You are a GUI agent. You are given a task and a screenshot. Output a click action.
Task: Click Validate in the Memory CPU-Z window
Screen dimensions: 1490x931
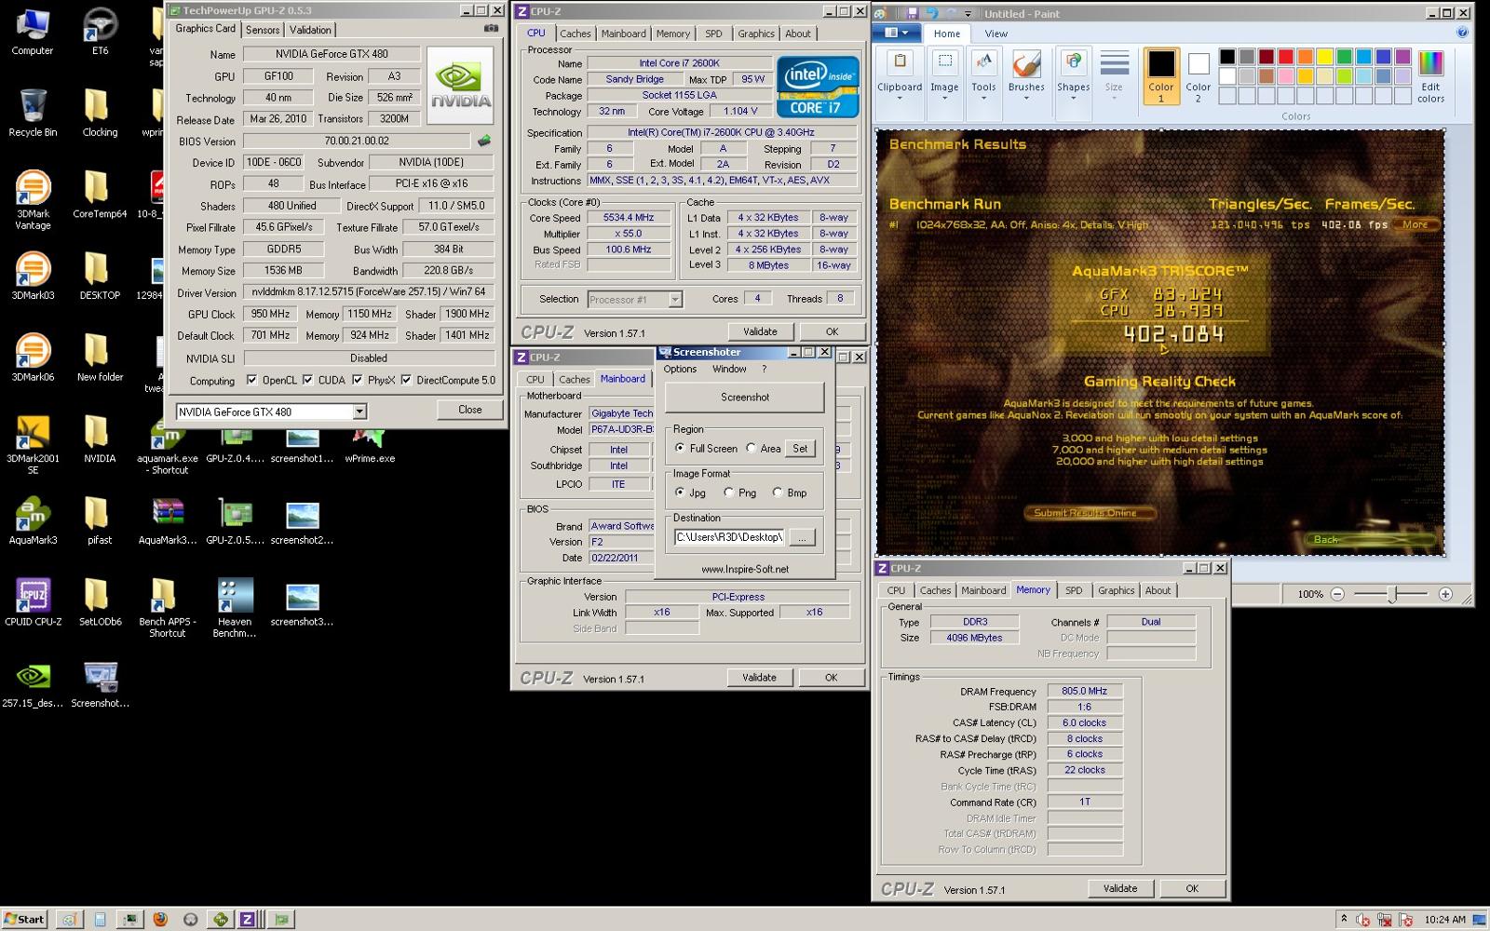1120,888
